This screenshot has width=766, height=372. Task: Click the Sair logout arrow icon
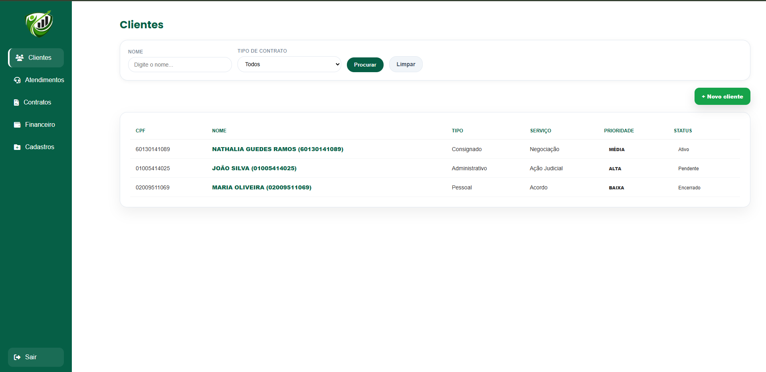[x=17, y=357]
